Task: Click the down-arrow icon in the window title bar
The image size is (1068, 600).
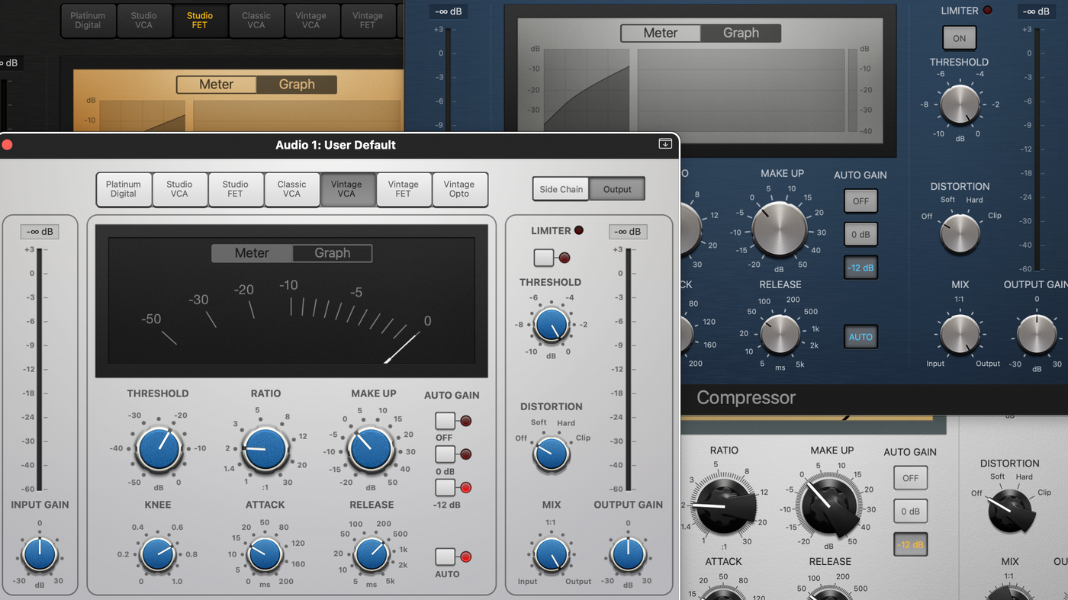Action: pyautogui.click(x=664, y=144)
